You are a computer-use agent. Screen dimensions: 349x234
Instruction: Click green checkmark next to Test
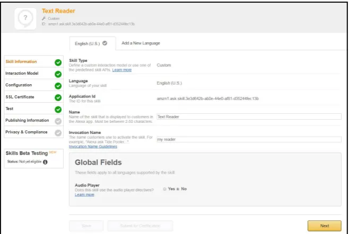tap(58, 110)
